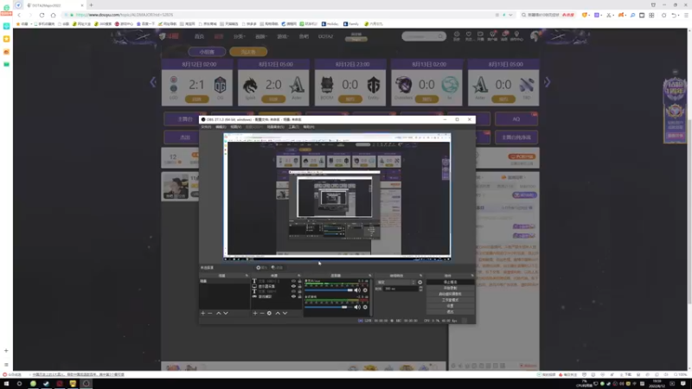Pop out the OBS sources dock panel
The height and width of the screenshot is (389, 692).
click(298, 276)
